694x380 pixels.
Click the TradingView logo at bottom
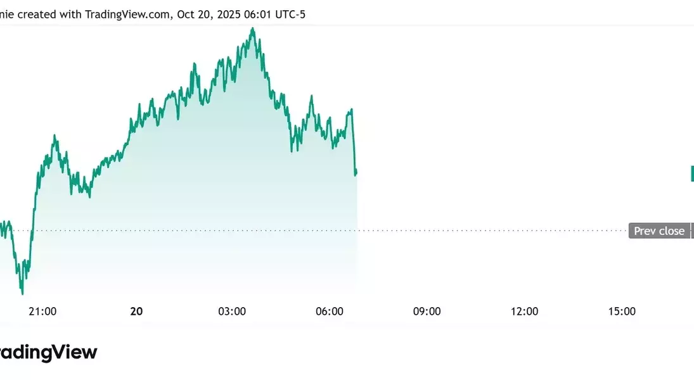pyautogui.click(x=48, y=353)
